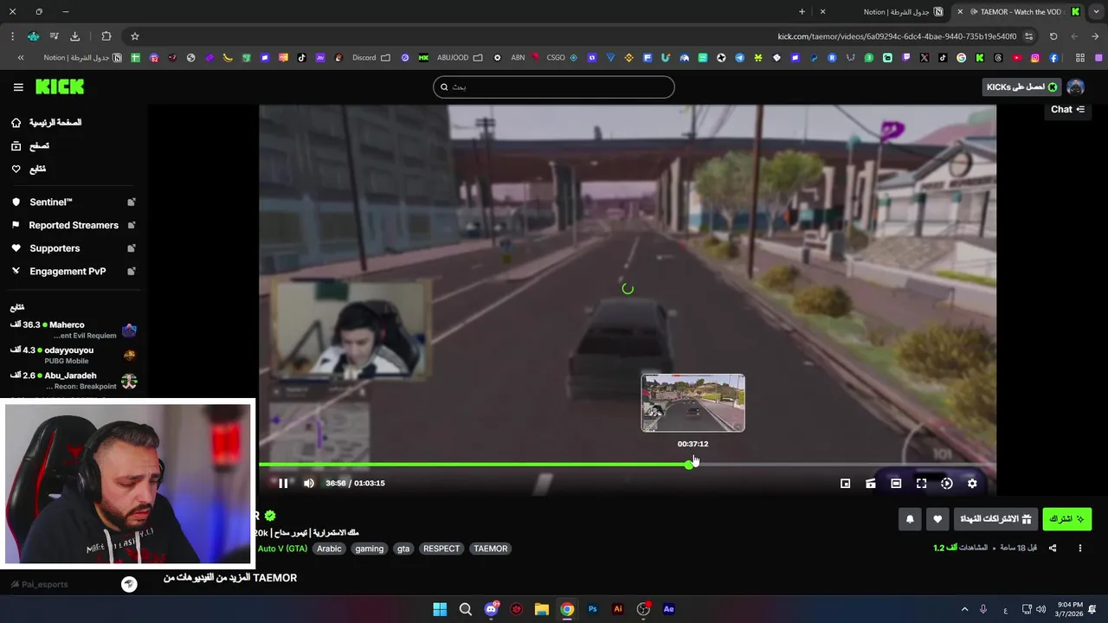This screenshot has height=623, width=1108.
Task: Click the Arabic tag
Action: 329,549
